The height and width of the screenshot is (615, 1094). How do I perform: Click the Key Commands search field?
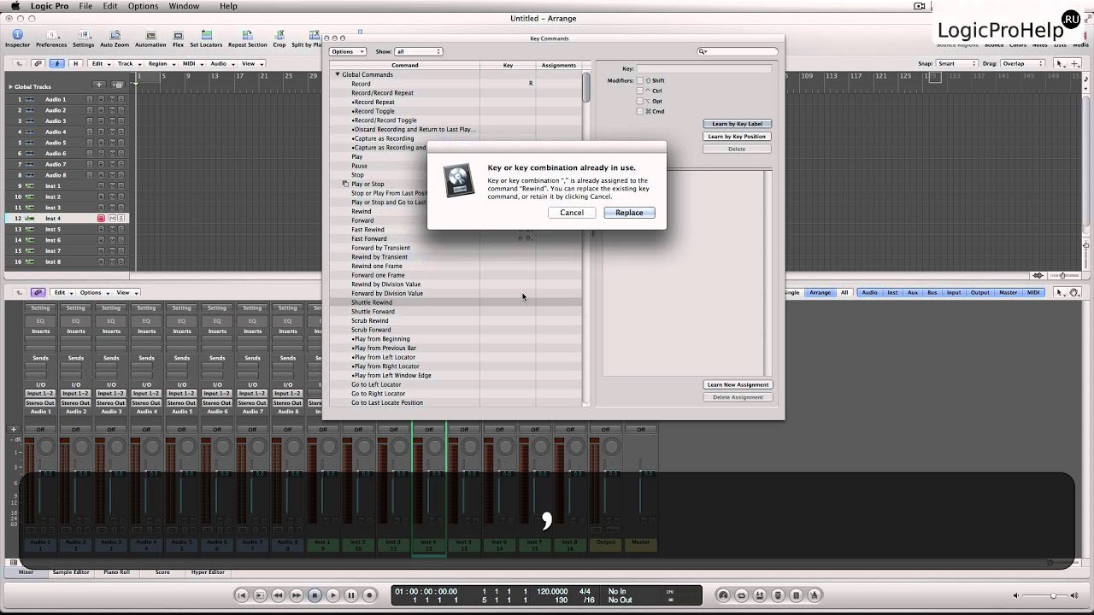click(x=738, y=51)
